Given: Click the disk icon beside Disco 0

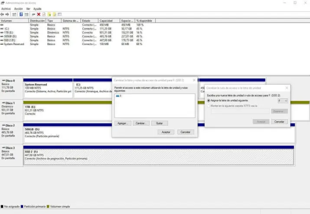Looking at the screenshot, I should point(3,81).
